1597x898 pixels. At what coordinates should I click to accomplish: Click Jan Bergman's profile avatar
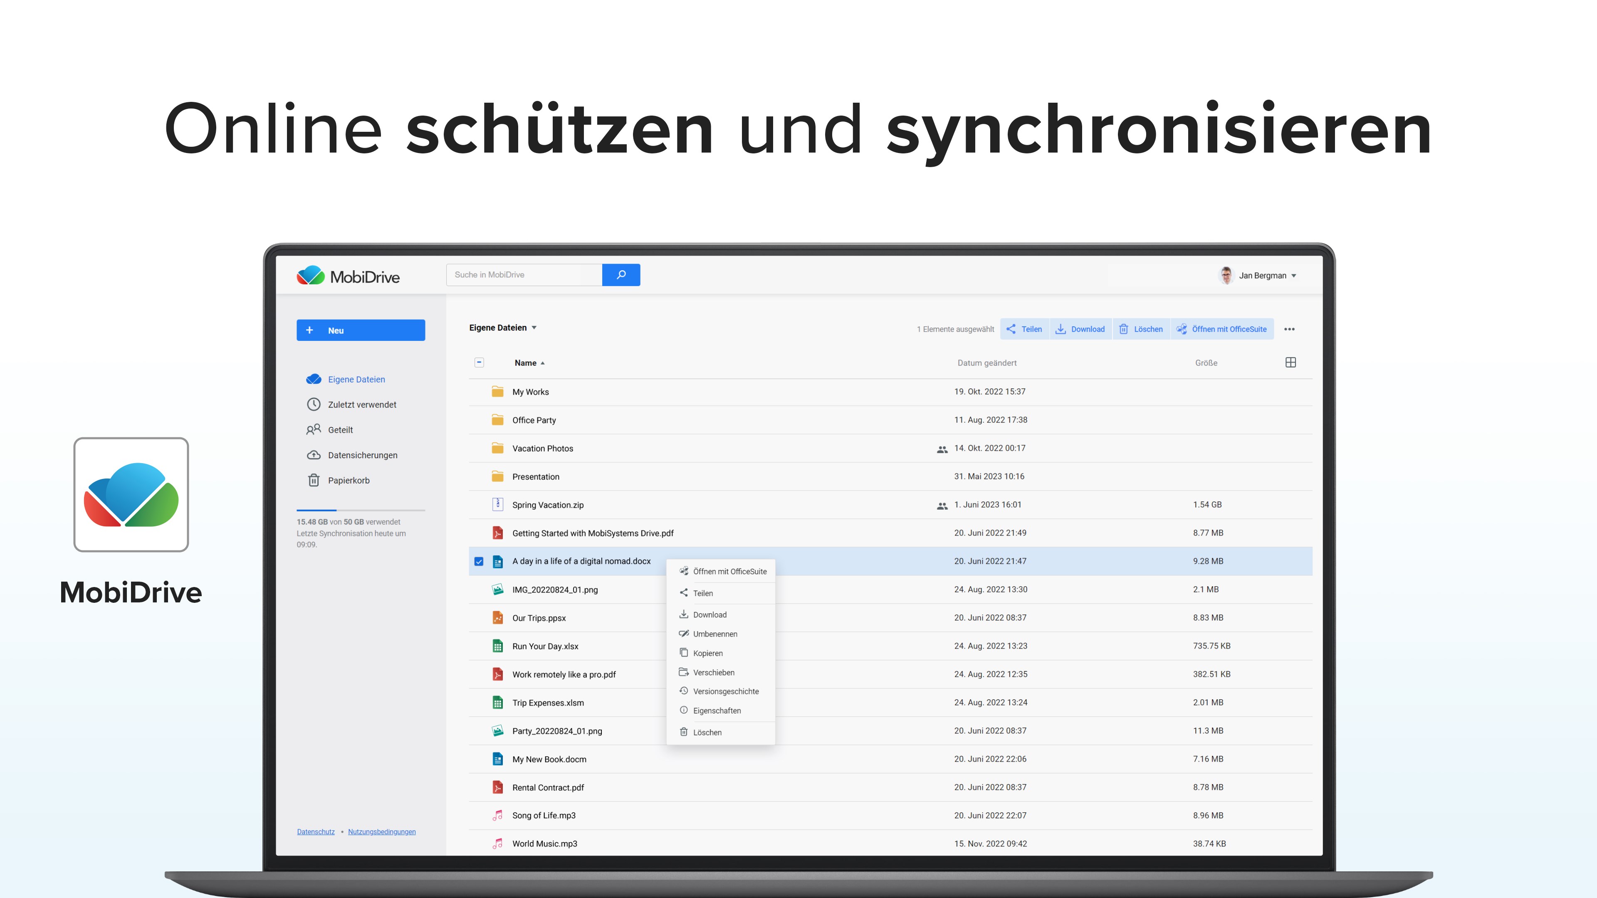[x=1226, y=275]
